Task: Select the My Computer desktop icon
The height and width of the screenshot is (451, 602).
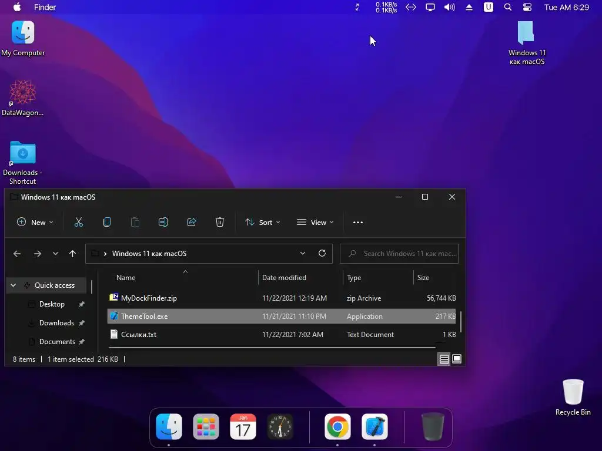Action: point(23,39)
